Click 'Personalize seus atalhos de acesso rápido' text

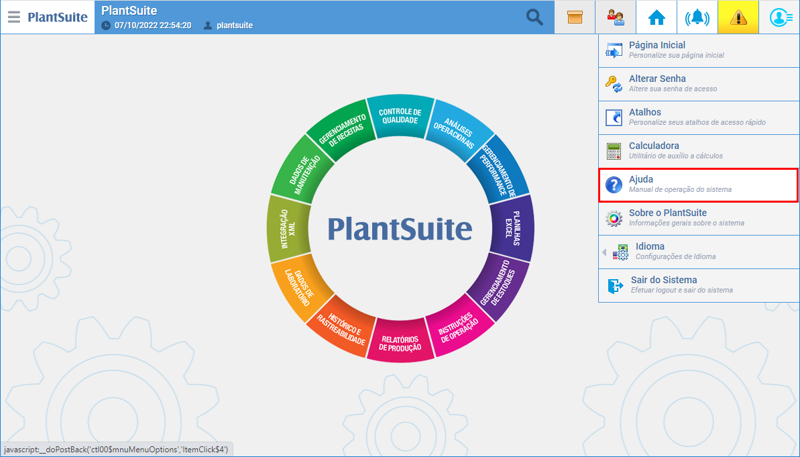[697, 122]
